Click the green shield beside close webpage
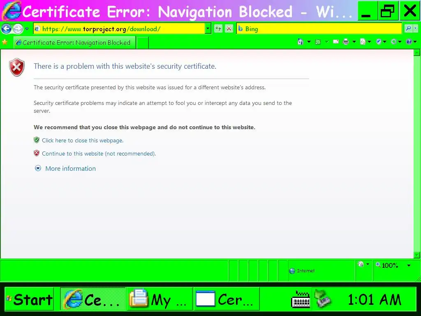421x316 pixels. point(37,140)
